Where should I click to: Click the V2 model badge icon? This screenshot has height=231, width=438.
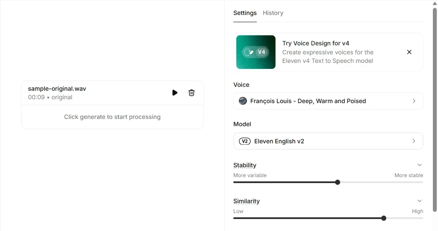coord(245,141)
